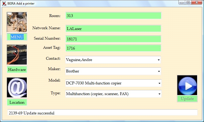Click the @ symbol Location image

[17, 88]
